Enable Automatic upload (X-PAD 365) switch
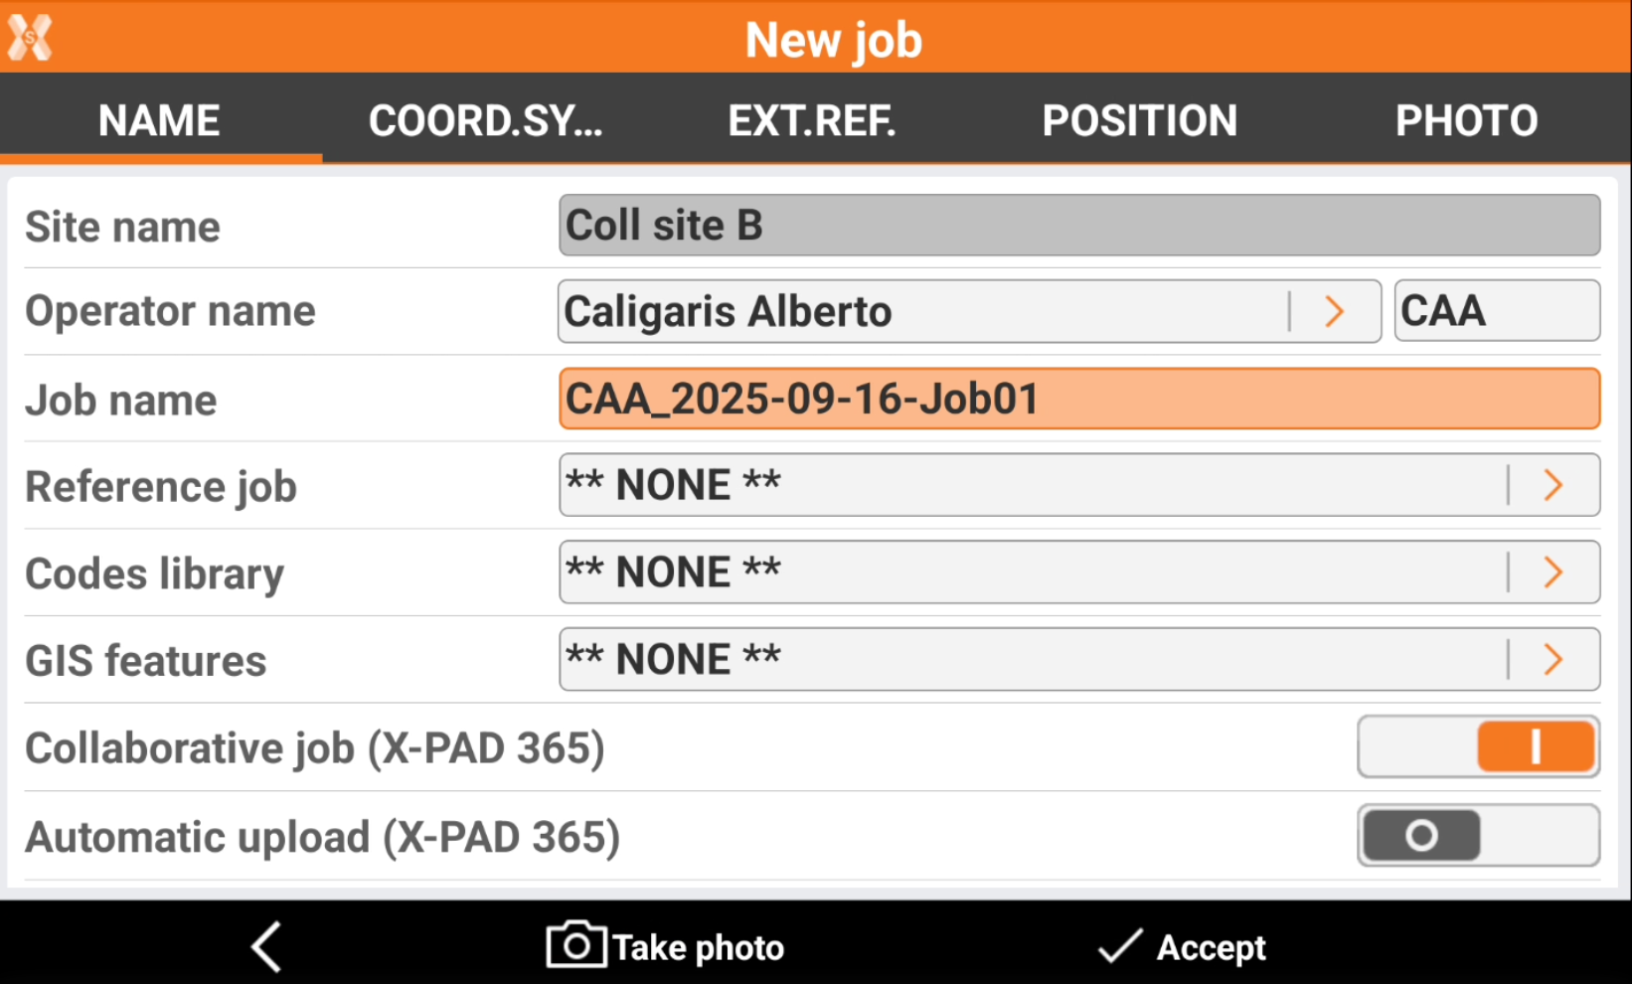This screenshot has height=984, width=1632. pyautogui.click(x=1478, y=836)
